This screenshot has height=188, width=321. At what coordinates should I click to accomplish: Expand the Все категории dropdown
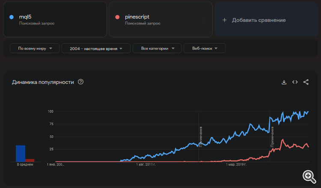pyautogui.click(x=158, y=48)
